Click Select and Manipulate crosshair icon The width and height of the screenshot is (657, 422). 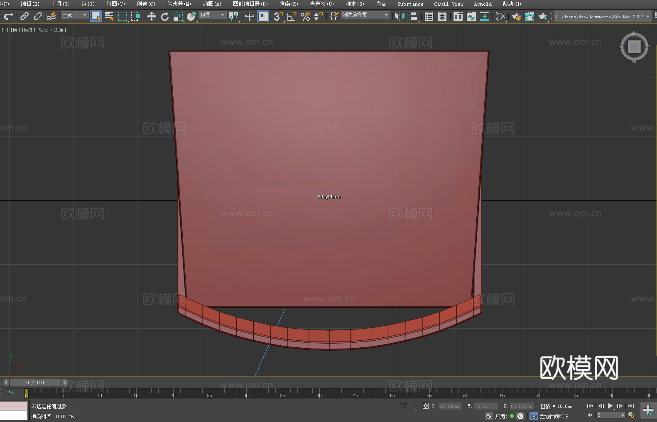point(250,16)
